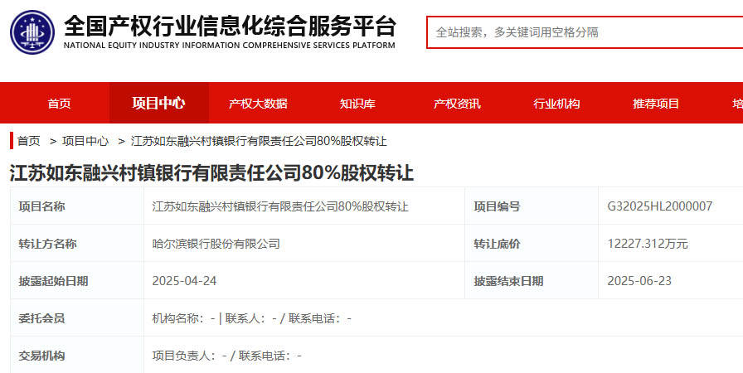Select the 项目中心 navigation tab
Screen dimensions: 743x373
[x=158, y=103]
